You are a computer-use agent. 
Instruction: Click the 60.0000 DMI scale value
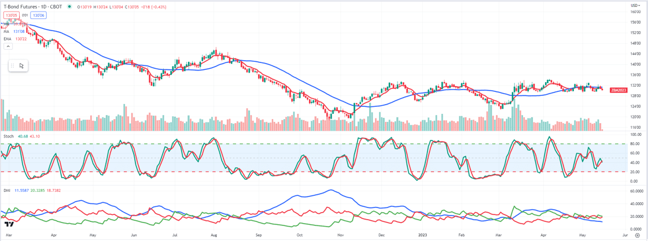click(636, 191)
